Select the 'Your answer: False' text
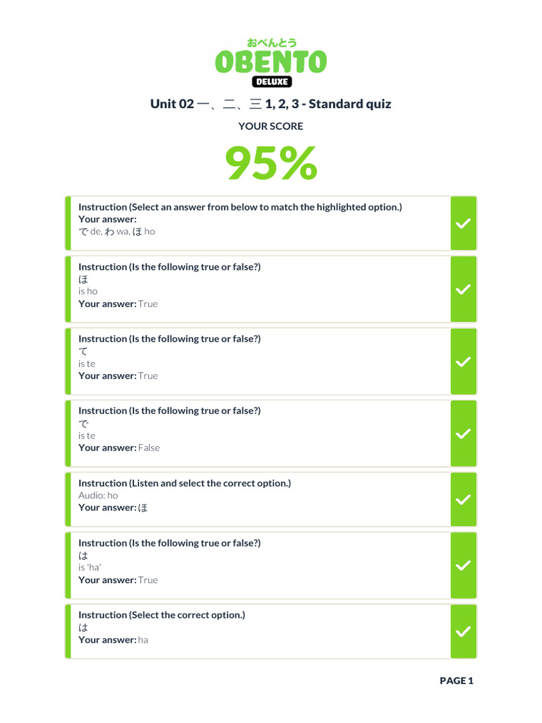 pos(119,448)
